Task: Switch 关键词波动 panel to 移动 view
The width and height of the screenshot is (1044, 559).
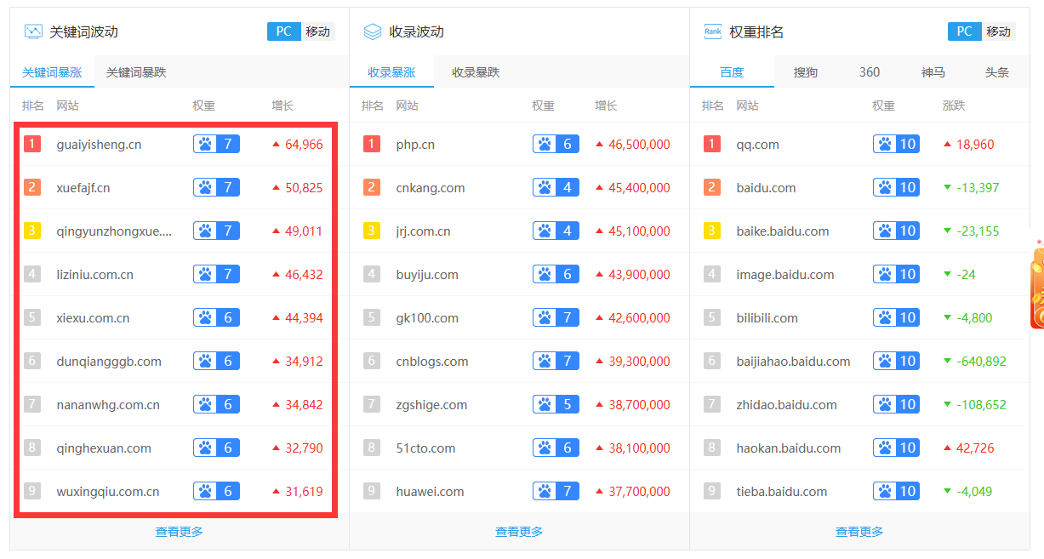Action: point(317,31)
